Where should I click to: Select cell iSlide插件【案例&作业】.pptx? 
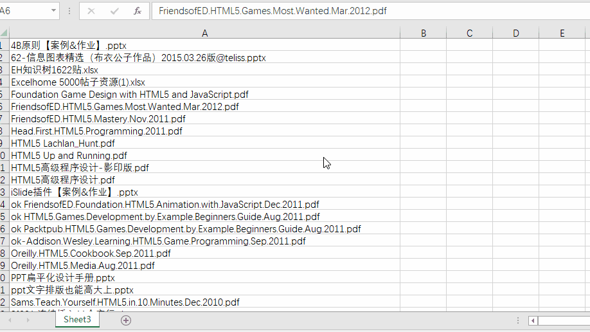[x=204, y=192]
